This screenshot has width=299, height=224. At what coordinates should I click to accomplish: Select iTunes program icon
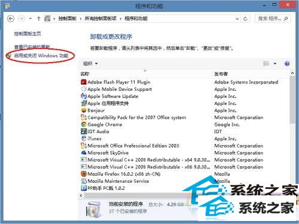coord(84,139)
